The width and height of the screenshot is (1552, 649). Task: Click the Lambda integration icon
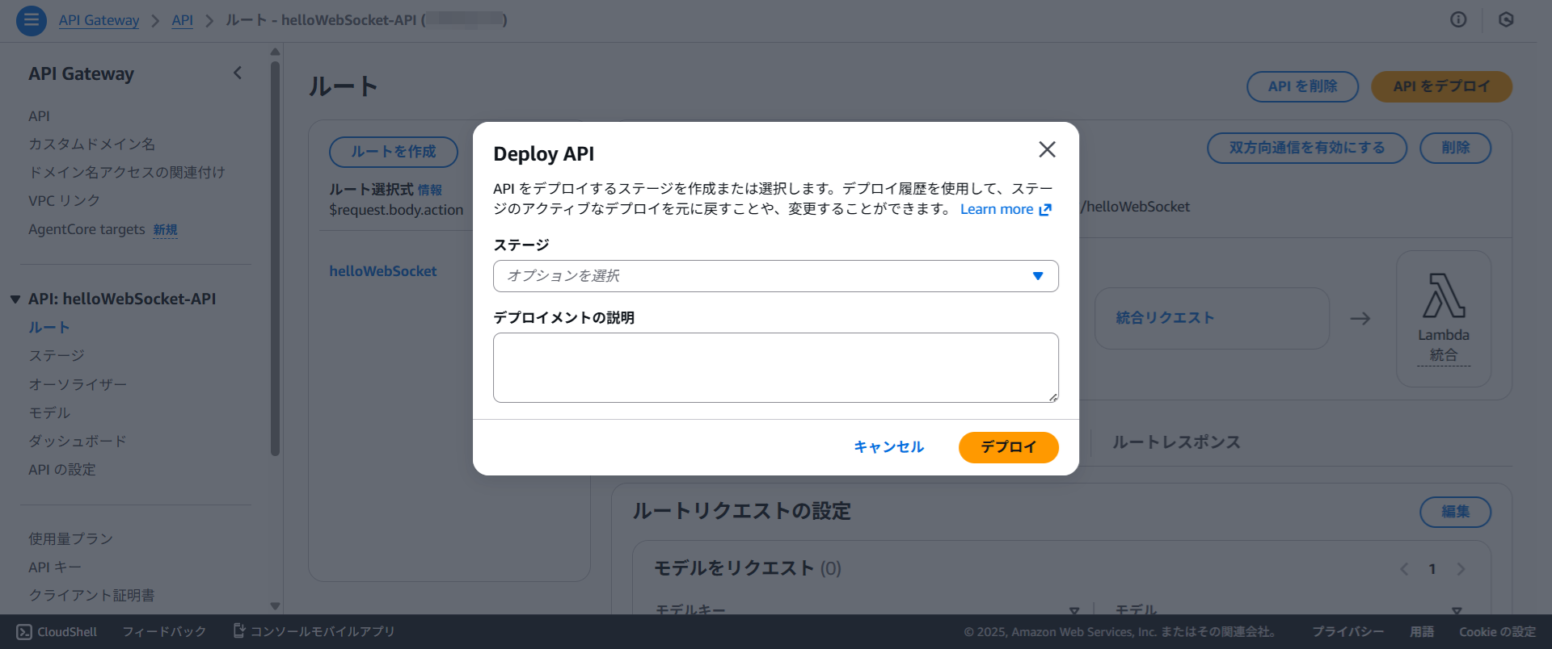(1443, 296)
